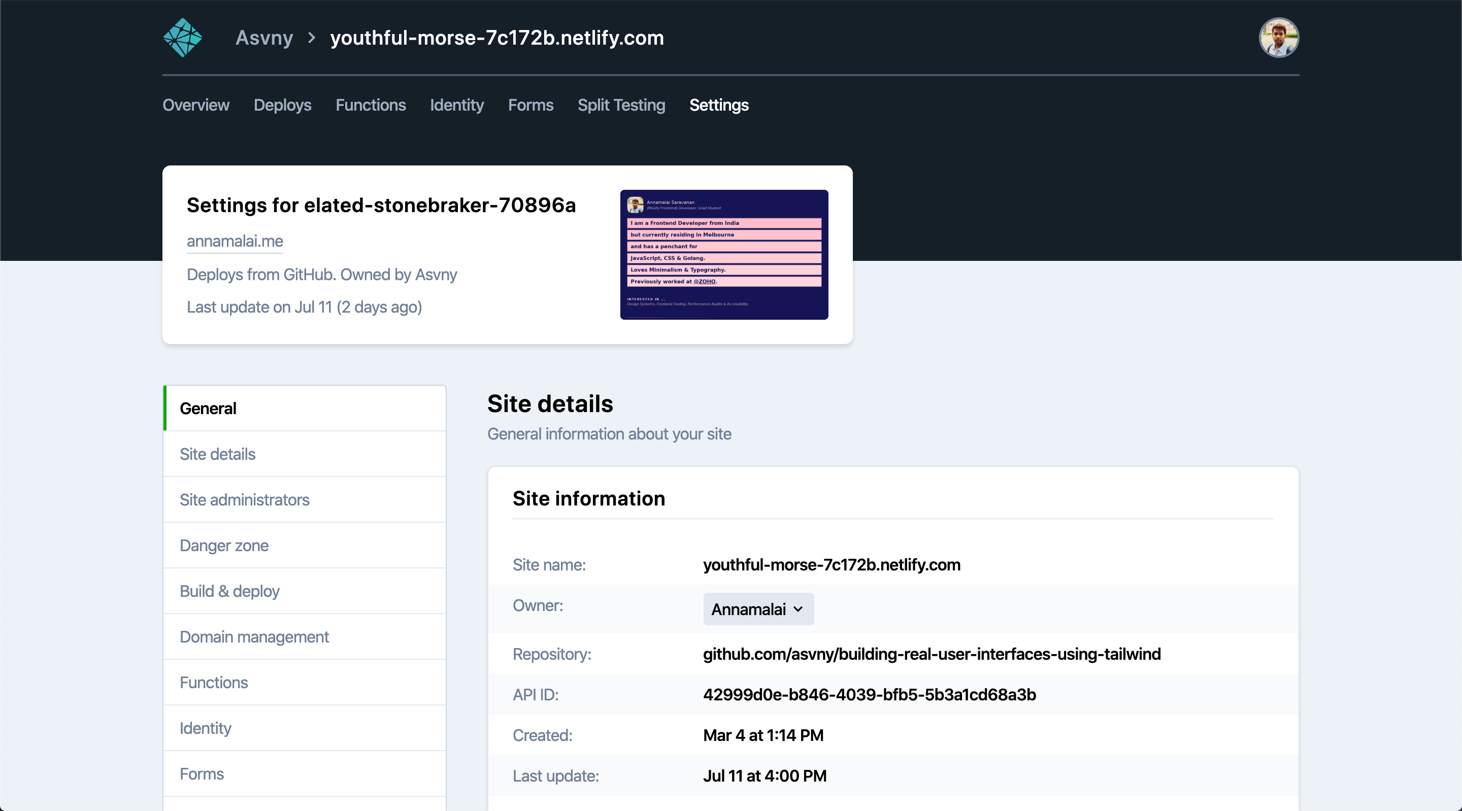Click the github.com/asvny repository link

[932, 654]
